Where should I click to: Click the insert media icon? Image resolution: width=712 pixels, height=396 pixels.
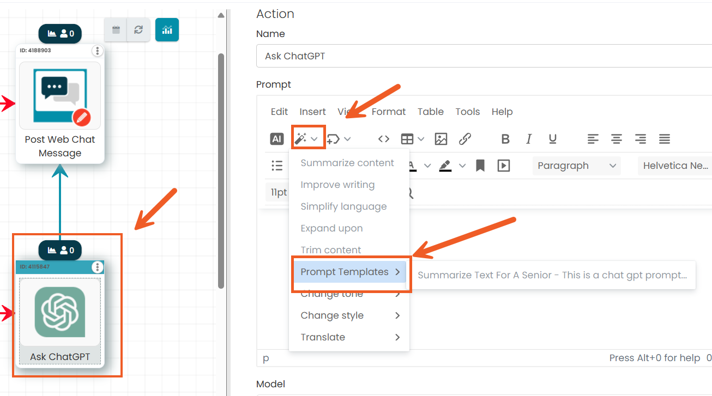tap(504, 166)
